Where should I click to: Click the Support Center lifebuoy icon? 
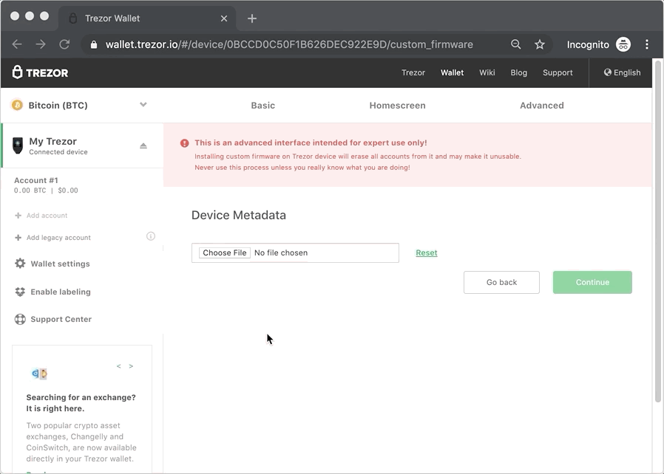click(20, 319)
